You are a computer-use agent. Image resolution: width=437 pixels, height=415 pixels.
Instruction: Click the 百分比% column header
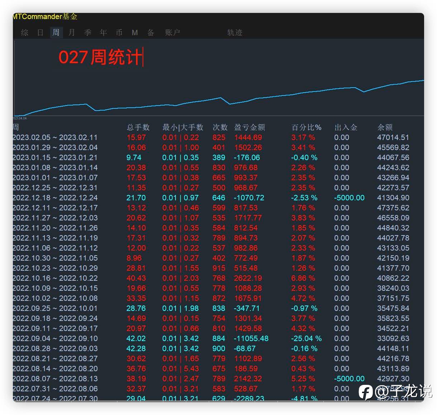point(306,127)
